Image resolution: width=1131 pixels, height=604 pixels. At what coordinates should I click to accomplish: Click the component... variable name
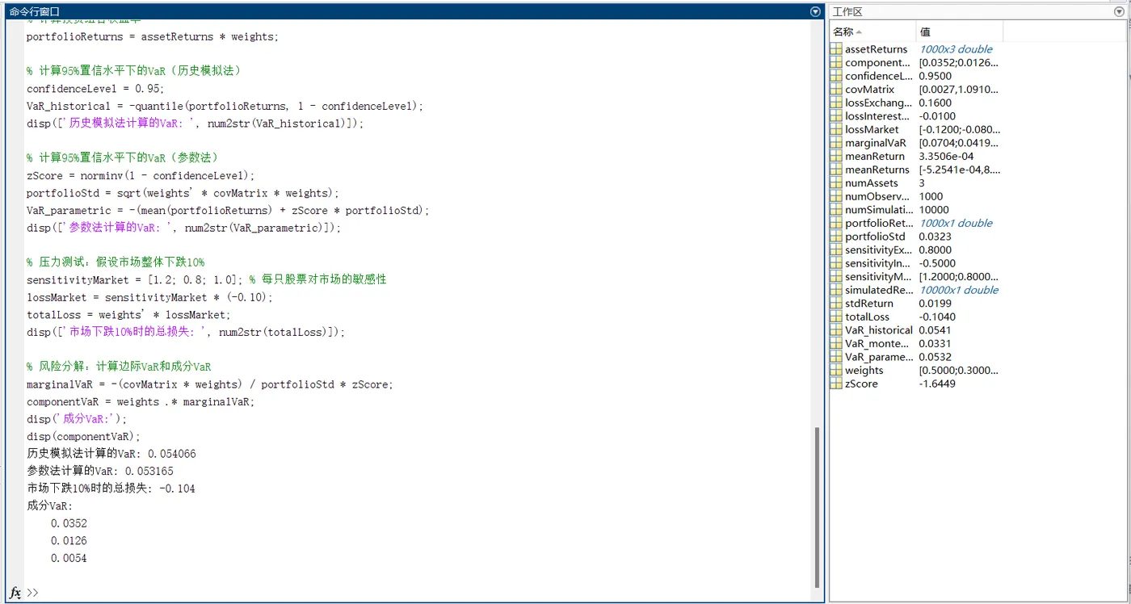point(878,63)
